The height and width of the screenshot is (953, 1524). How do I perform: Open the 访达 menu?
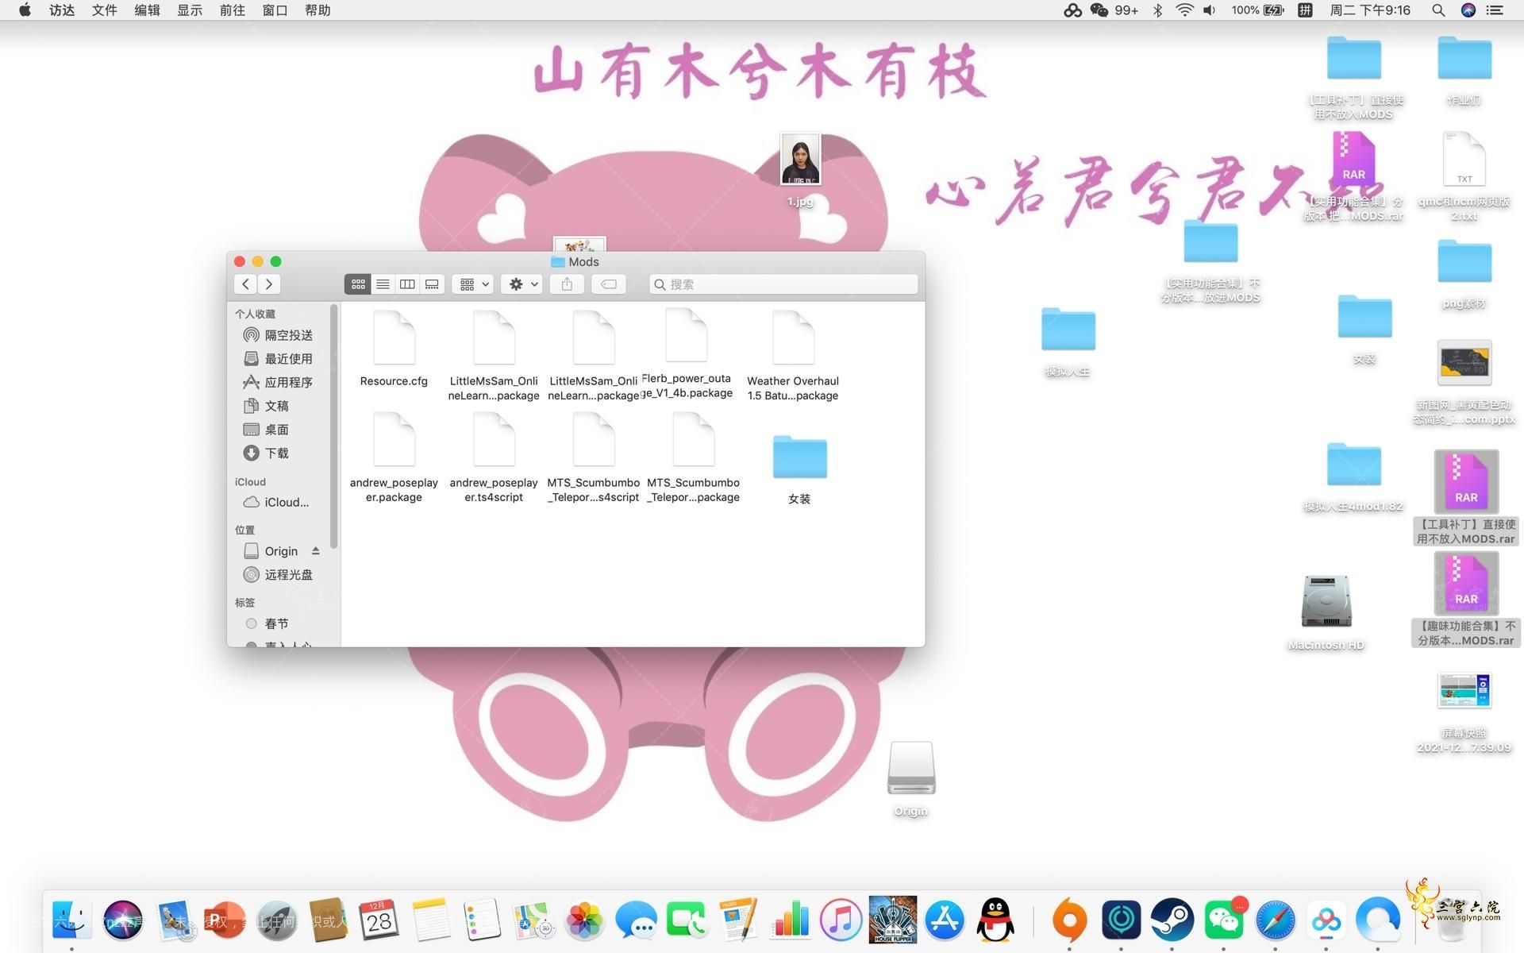62,10
